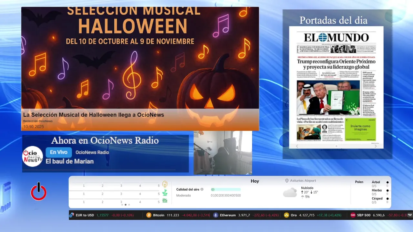Select the Bitcoin coin icon in ticker
This screenshot has height=232, width=413.
point(149,215)
